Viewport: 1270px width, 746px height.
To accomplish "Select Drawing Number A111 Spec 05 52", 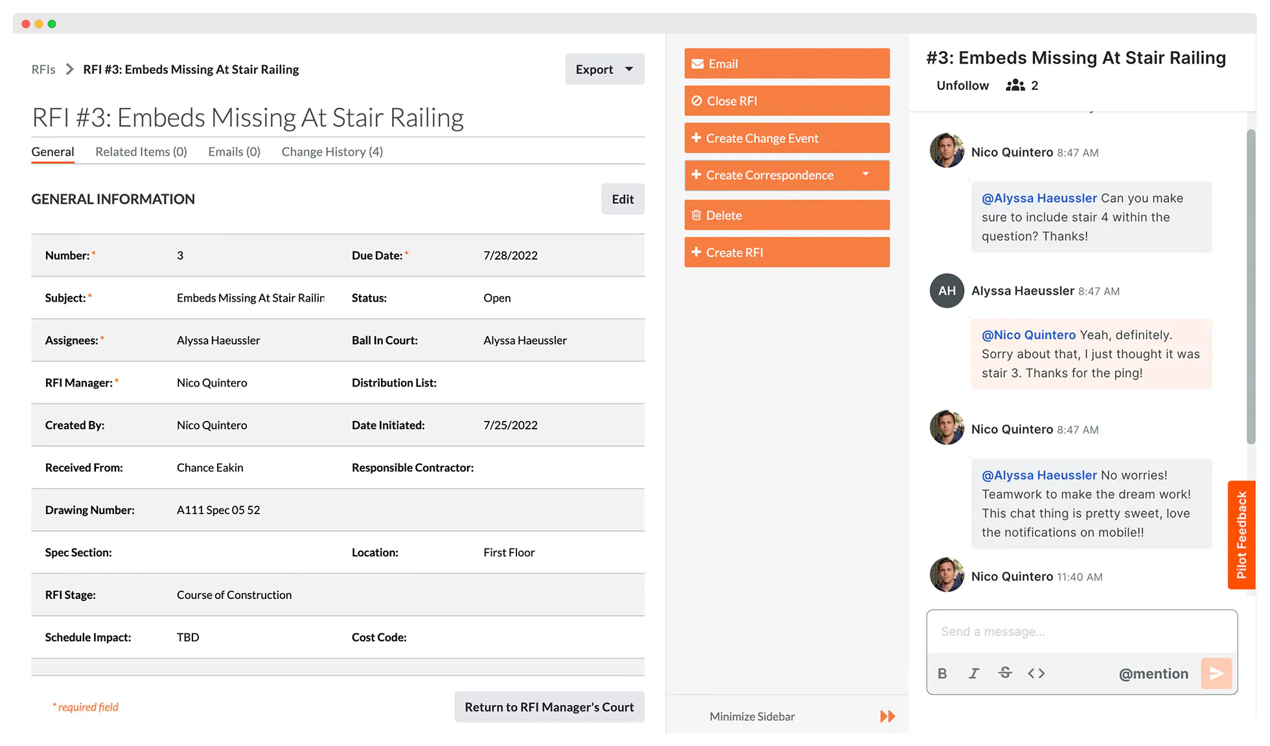I will (x=218, y=510).
